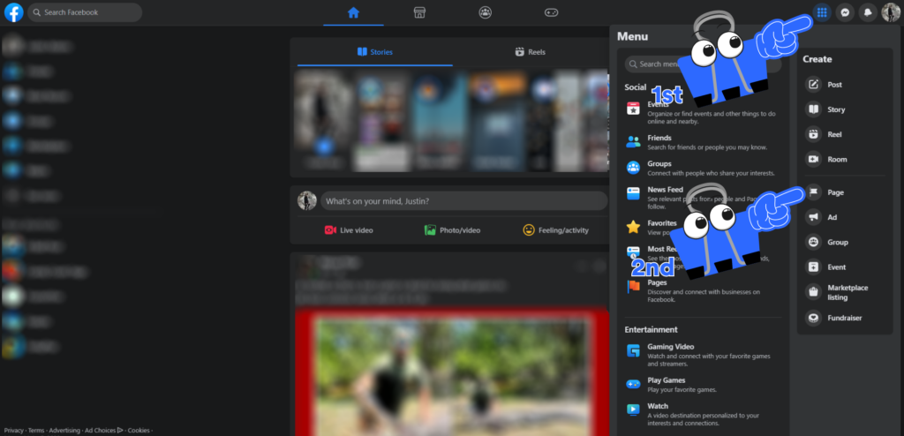Click the Pages flag icon in menu
The height and width of the screenshot is (436, 904).
[633, 287]
